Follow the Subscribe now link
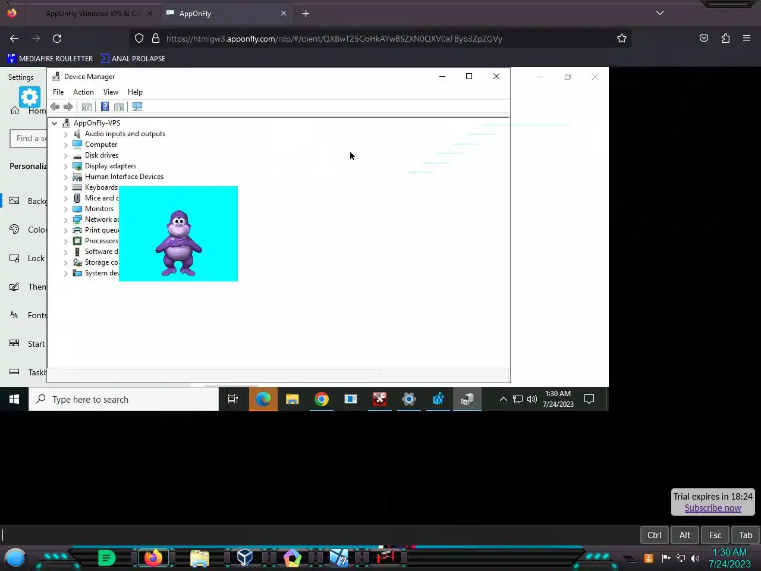Image resolution: width=761 pixels, height=571 pixels. (x=713, y=508)
